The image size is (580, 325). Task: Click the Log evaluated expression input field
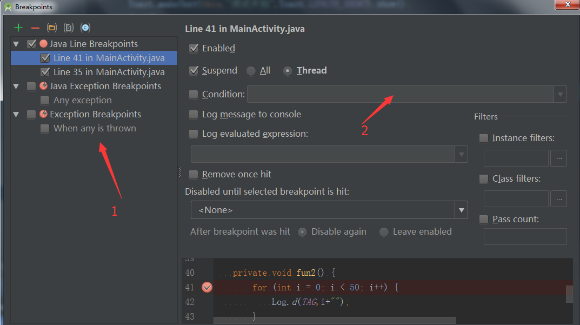tap(323, 154)
